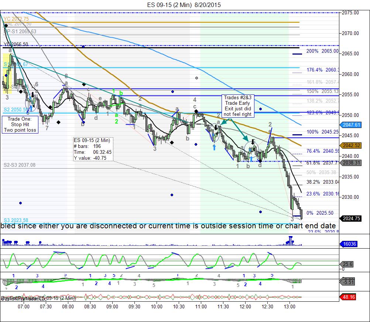Select the 38.2% 2033.04 Fibonacci label
This screenshot has height=322, width=370.
[323, 182]
